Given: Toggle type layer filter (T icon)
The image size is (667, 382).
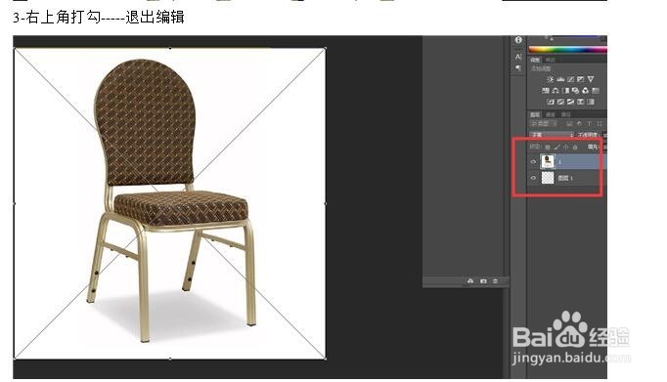Looking at the screenshot, I should click(589, 123).
